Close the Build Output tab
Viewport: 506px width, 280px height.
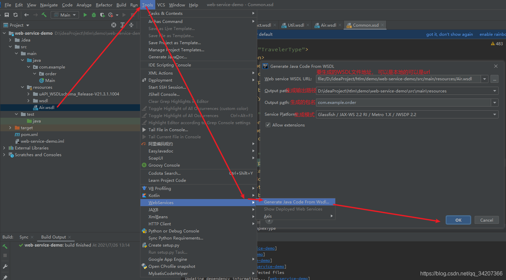[x=70, y=237]
